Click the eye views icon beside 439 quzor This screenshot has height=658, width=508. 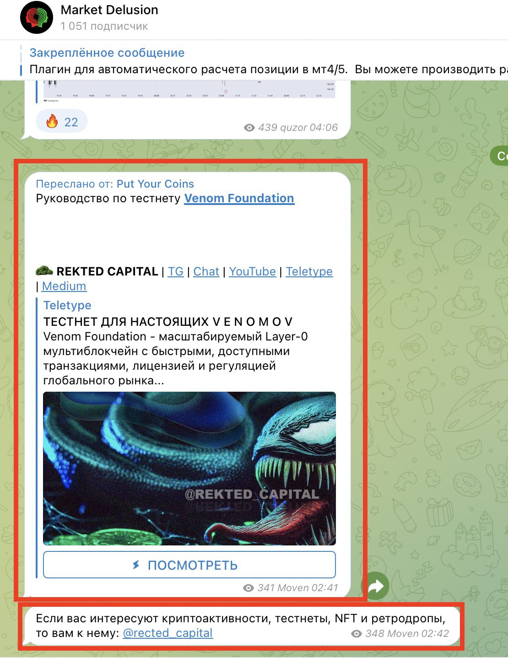(249, 128)
